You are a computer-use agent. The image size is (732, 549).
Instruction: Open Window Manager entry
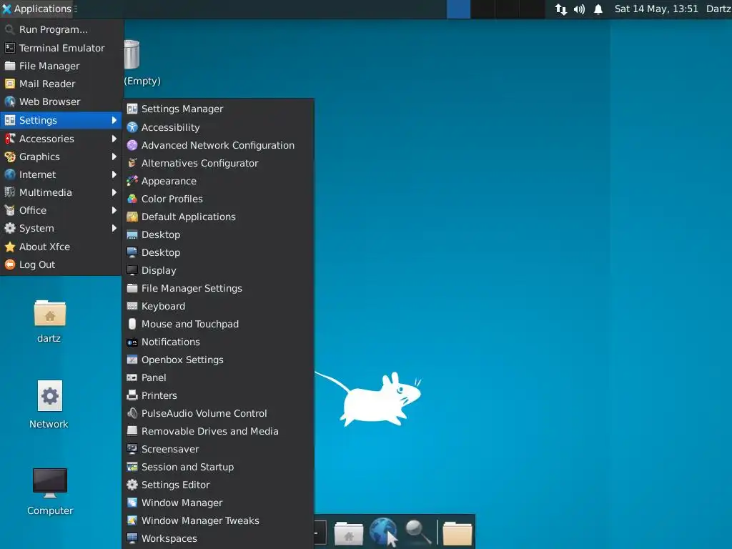point(218,503)
